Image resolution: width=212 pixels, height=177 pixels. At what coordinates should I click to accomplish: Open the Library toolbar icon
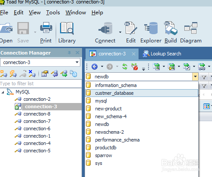point(67,28)
